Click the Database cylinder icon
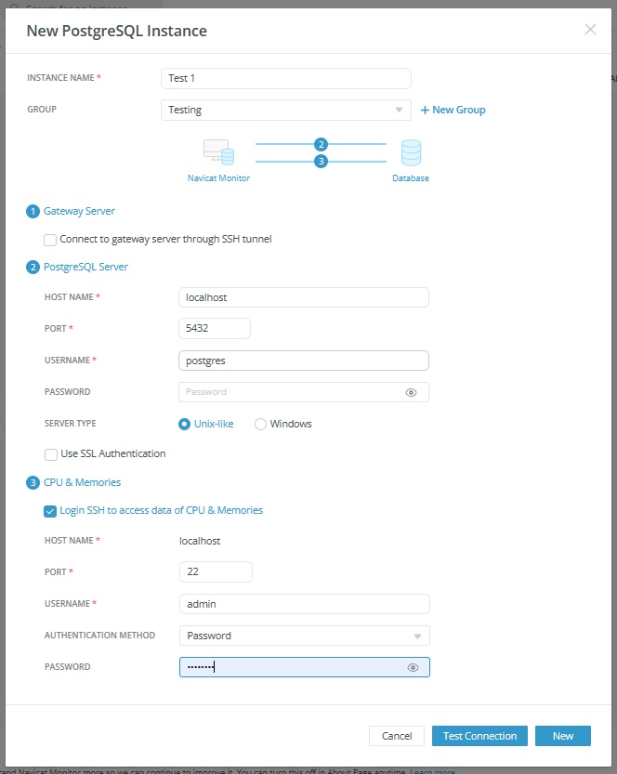Screen dimensions: 617x774 click(x=411, y=152)
